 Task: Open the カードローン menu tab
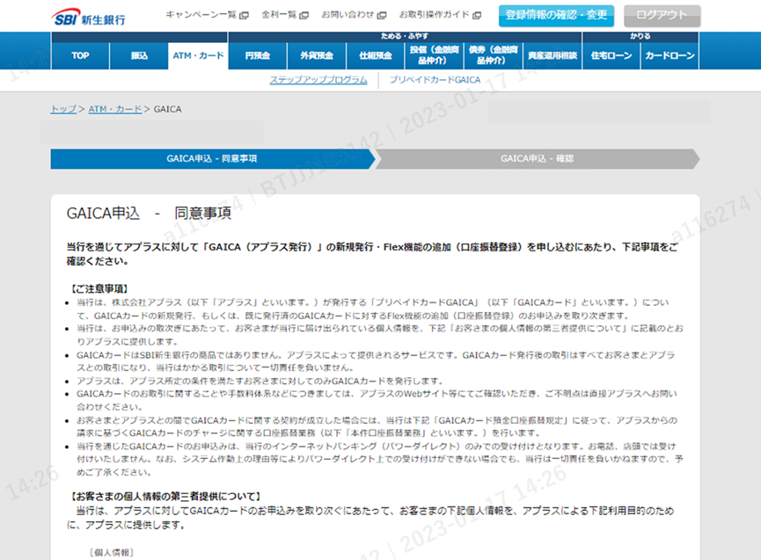670,55
